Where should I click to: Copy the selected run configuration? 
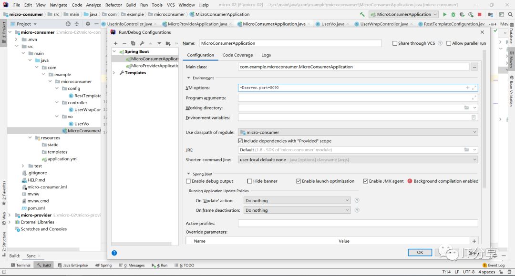click(x=133, y=43)
